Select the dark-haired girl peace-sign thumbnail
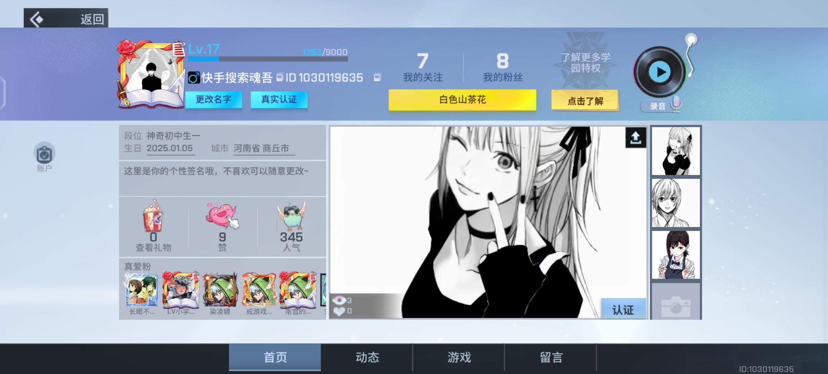This screenshot has width=828, height=374. pos(676,255)
